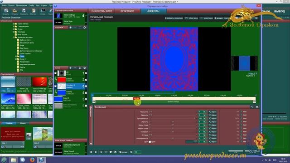
Task: Click the Контраст slider handle
Action: coord(173,132)
